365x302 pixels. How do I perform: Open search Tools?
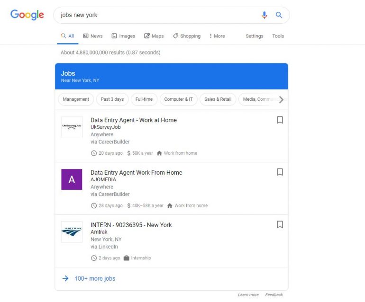(x=278, y=36)
